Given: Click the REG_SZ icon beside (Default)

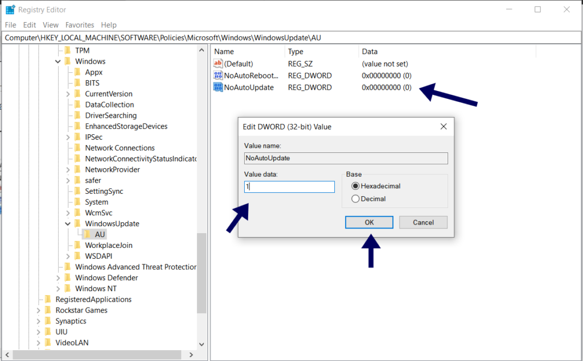Looking at the screenshot, I should [218, 63].
